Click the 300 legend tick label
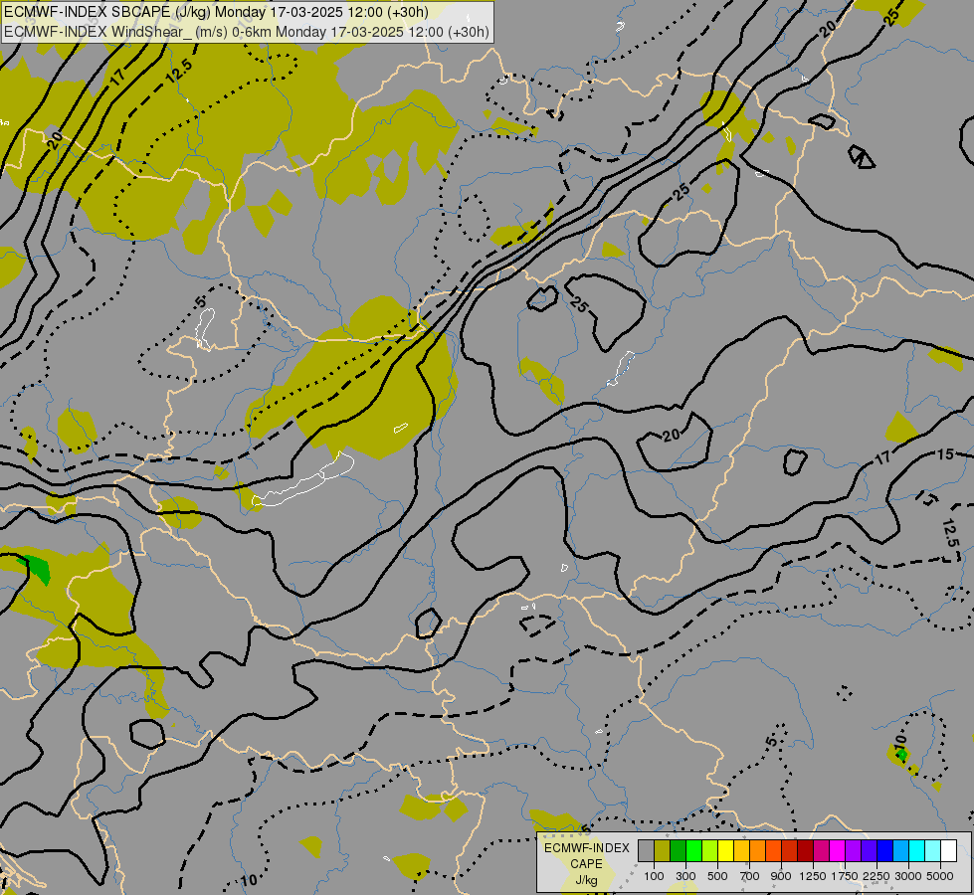Viewport: 974px width, 895px height. pyautogui.click(x=685, y=876)
